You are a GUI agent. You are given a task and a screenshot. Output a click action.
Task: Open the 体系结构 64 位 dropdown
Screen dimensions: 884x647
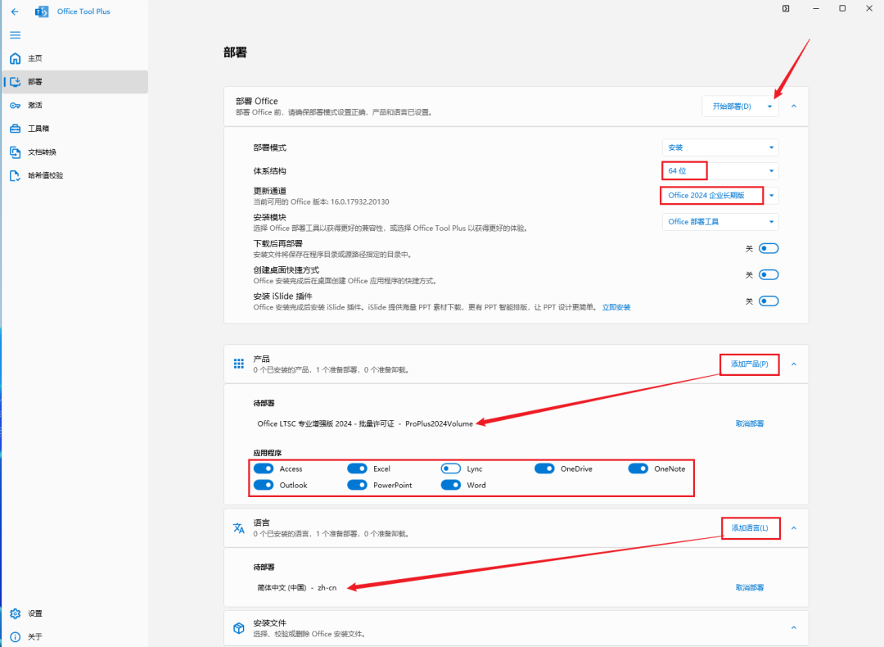click(x=720, y=170)
